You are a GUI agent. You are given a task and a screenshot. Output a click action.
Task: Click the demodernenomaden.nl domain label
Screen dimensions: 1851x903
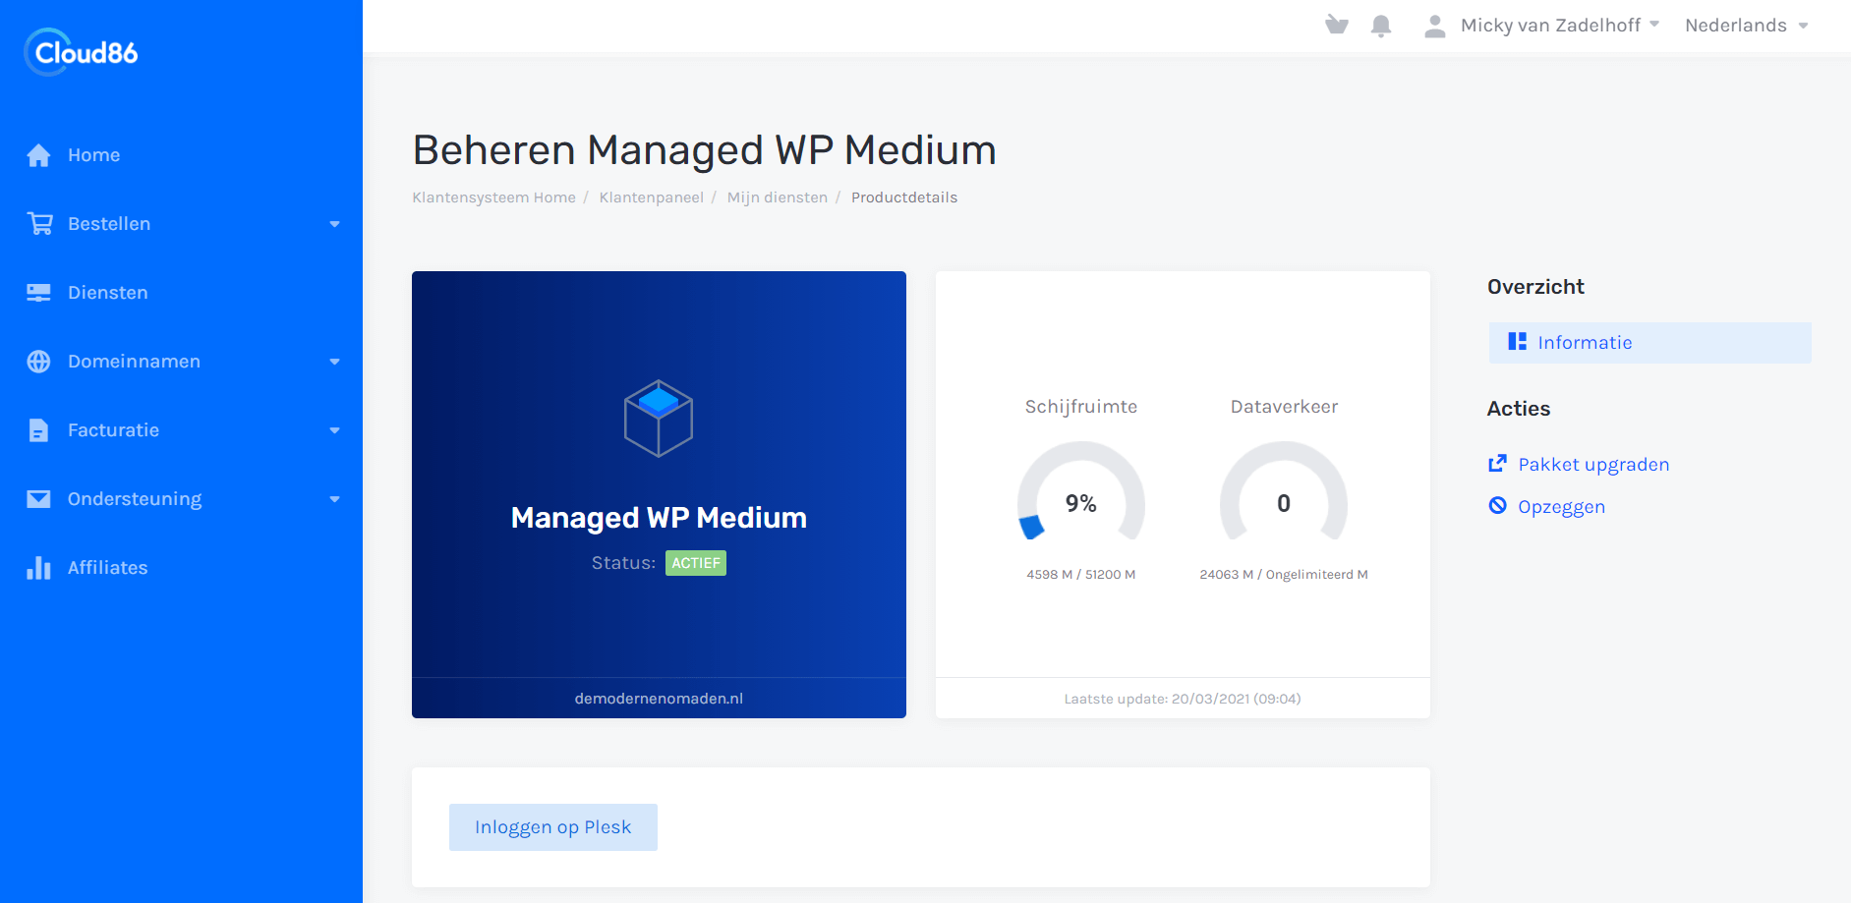(x=659, y=699)
